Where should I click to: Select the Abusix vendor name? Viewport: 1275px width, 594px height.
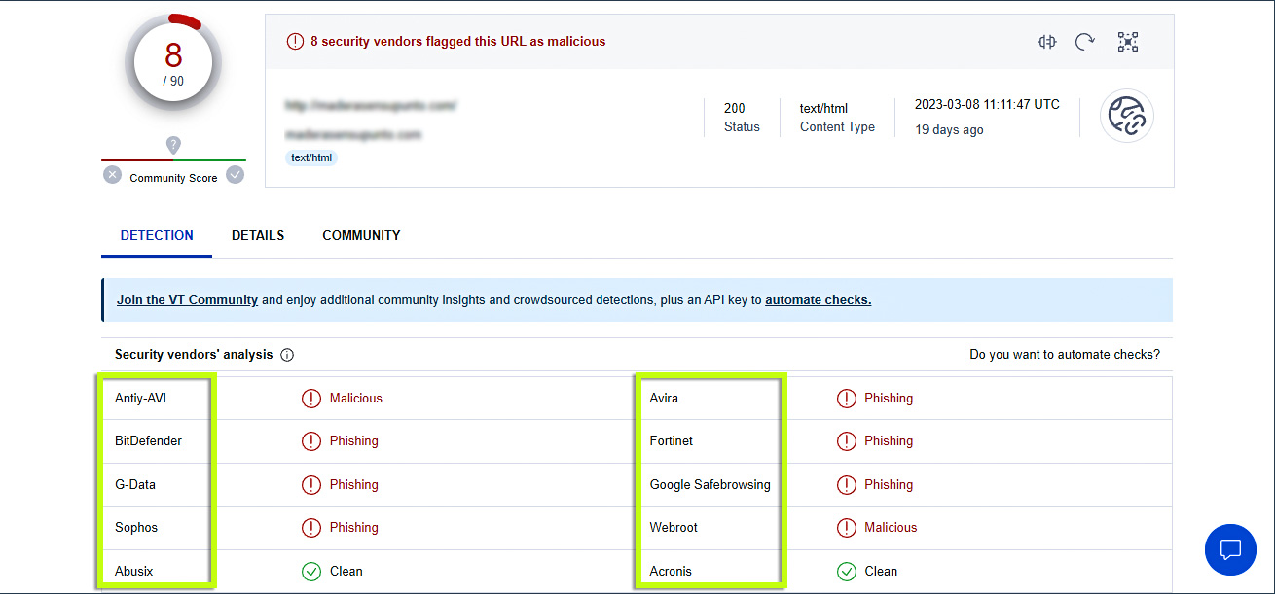pos(134,571)
